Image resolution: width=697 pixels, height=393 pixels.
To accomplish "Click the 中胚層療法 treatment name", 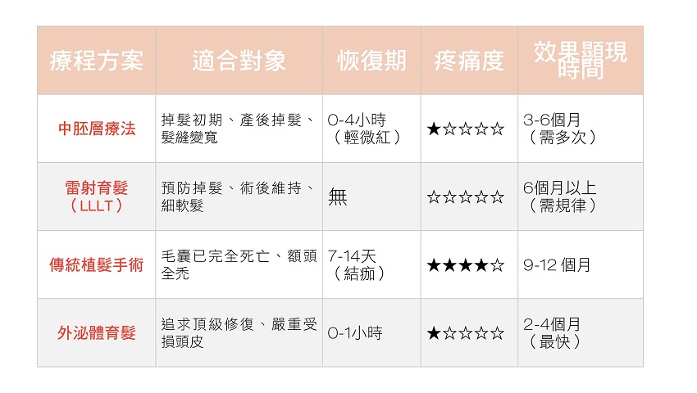I will (x=97, y=129).
